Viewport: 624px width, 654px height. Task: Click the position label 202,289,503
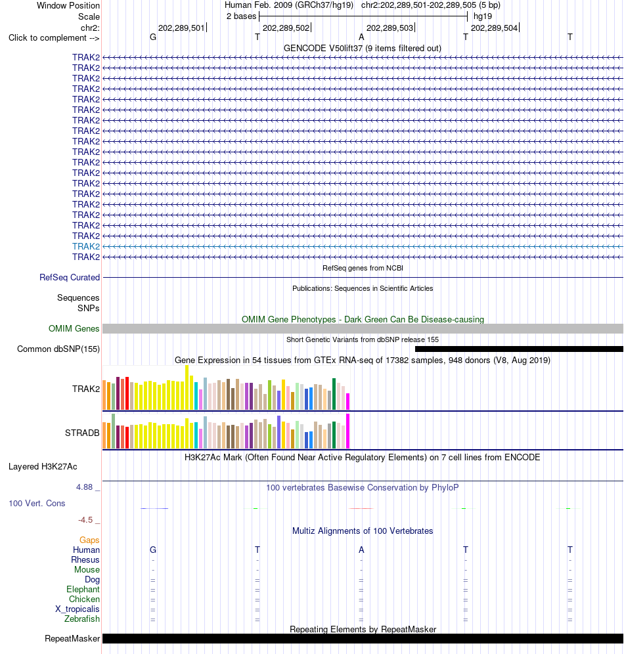[390, 28]
